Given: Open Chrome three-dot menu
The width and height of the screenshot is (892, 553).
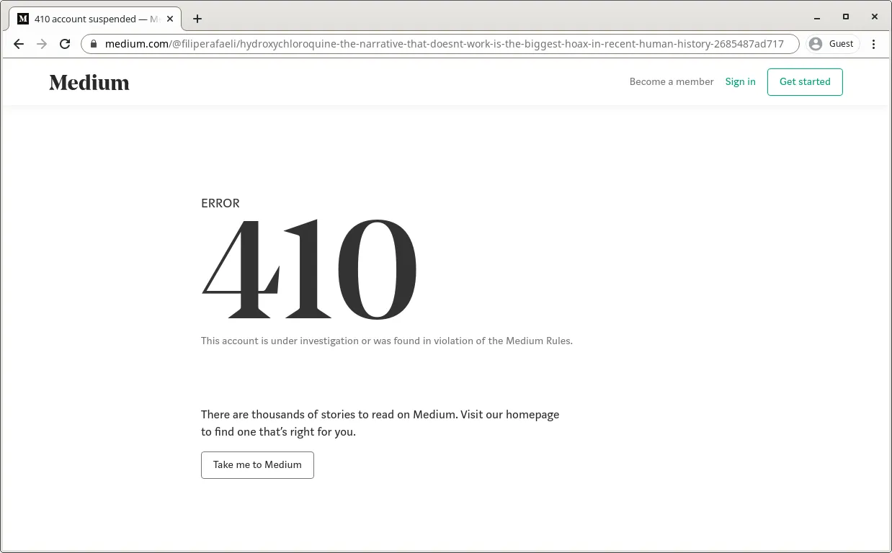Looking at the screenshot, I should tap(873, 44).
